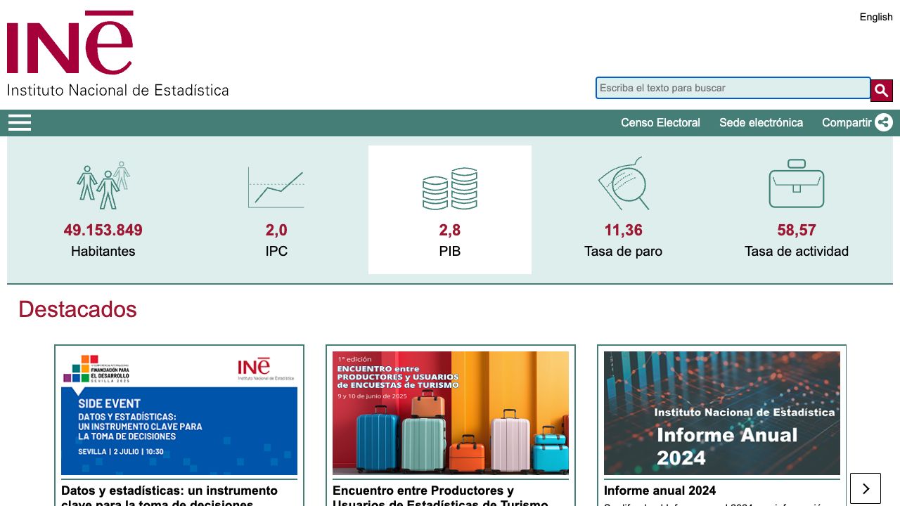Open the Side Event Sevilla banner image
The image size is (900, 506).
coord(179,413)
